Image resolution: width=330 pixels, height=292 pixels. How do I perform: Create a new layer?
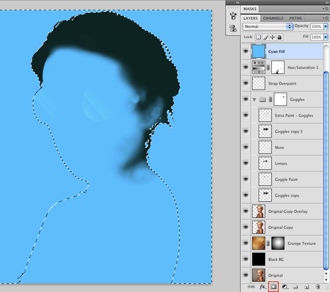click(x=307, y=287)
